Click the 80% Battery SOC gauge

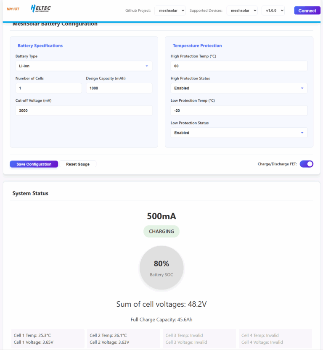click(161, 268)
